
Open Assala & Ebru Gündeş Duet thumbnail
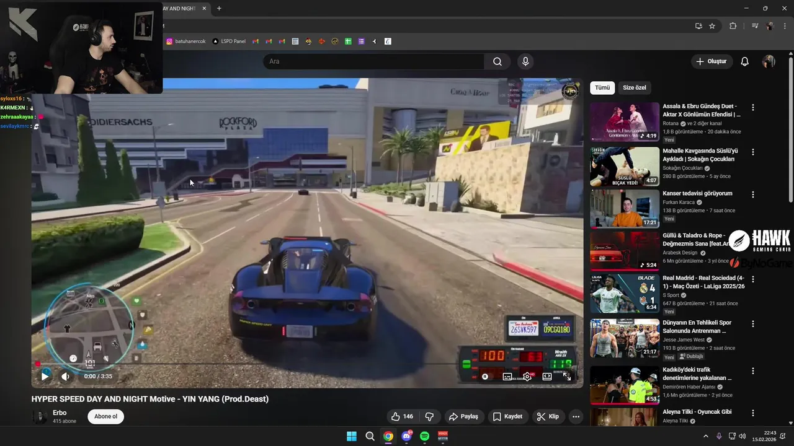(625, 122)
